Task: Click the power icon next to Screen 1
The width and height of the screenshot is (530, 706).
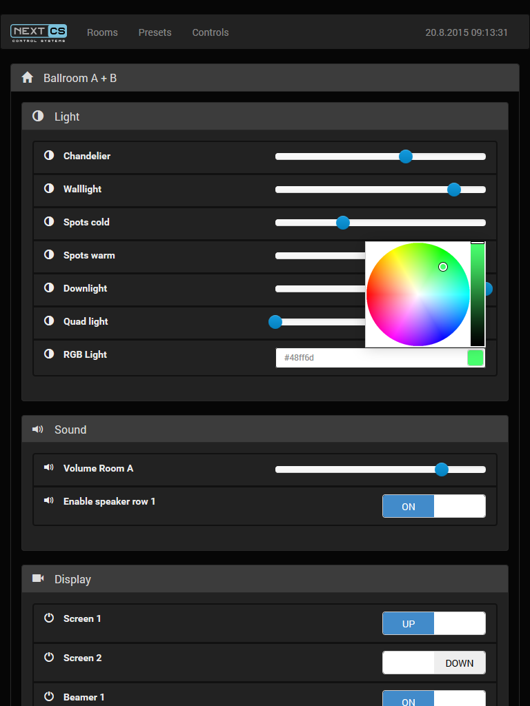Action: (49, 618)
